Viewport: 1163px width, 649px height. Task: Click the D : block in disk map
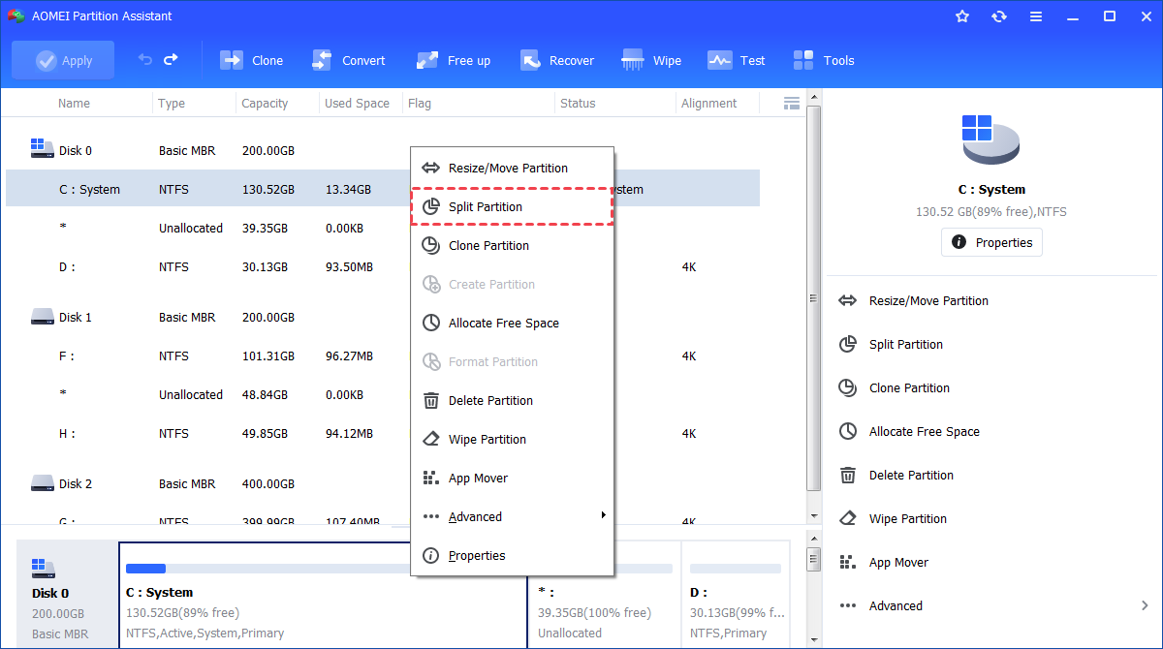click(x=736, y=595)
